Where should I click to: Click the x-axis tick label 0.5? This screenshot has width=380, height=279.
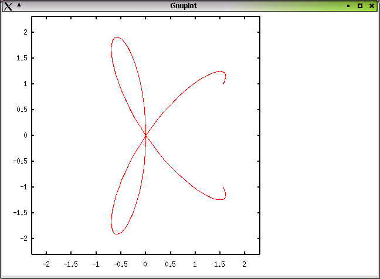click(x=170, y=264)
